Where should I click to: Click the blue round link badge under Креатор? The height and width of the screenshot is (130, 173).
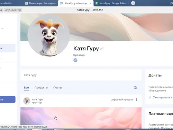coord(75,60)
